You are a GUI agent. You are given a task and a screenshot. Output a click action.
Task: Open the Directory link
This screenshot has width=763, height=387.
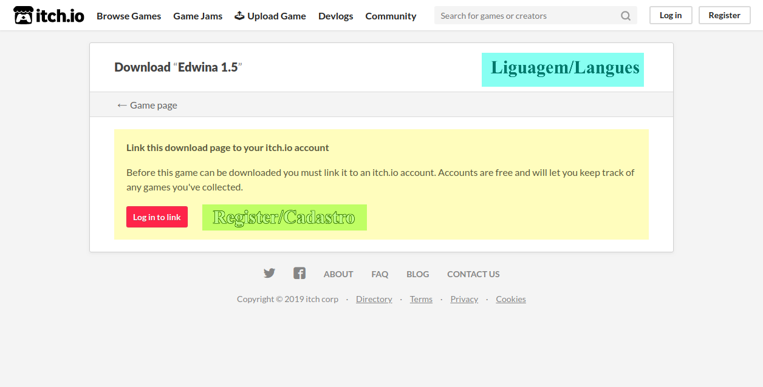coord(374,299)
